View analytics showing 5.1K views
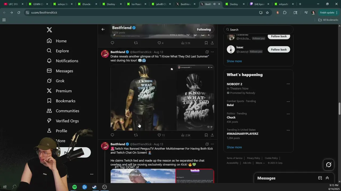 tap(185, 43)
